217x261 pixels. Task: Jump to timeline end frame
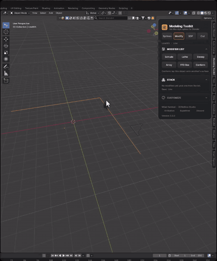[x=71, y=255]
